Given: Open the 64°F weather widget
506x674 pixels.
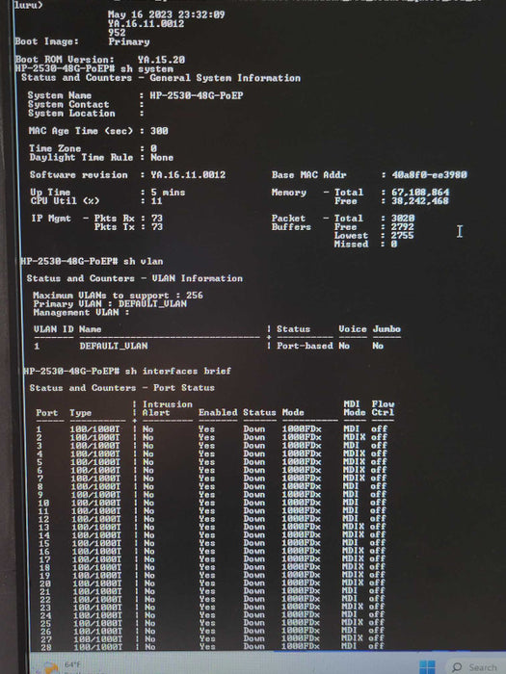Looking at the screenshot, I should [x=58, y=667].
